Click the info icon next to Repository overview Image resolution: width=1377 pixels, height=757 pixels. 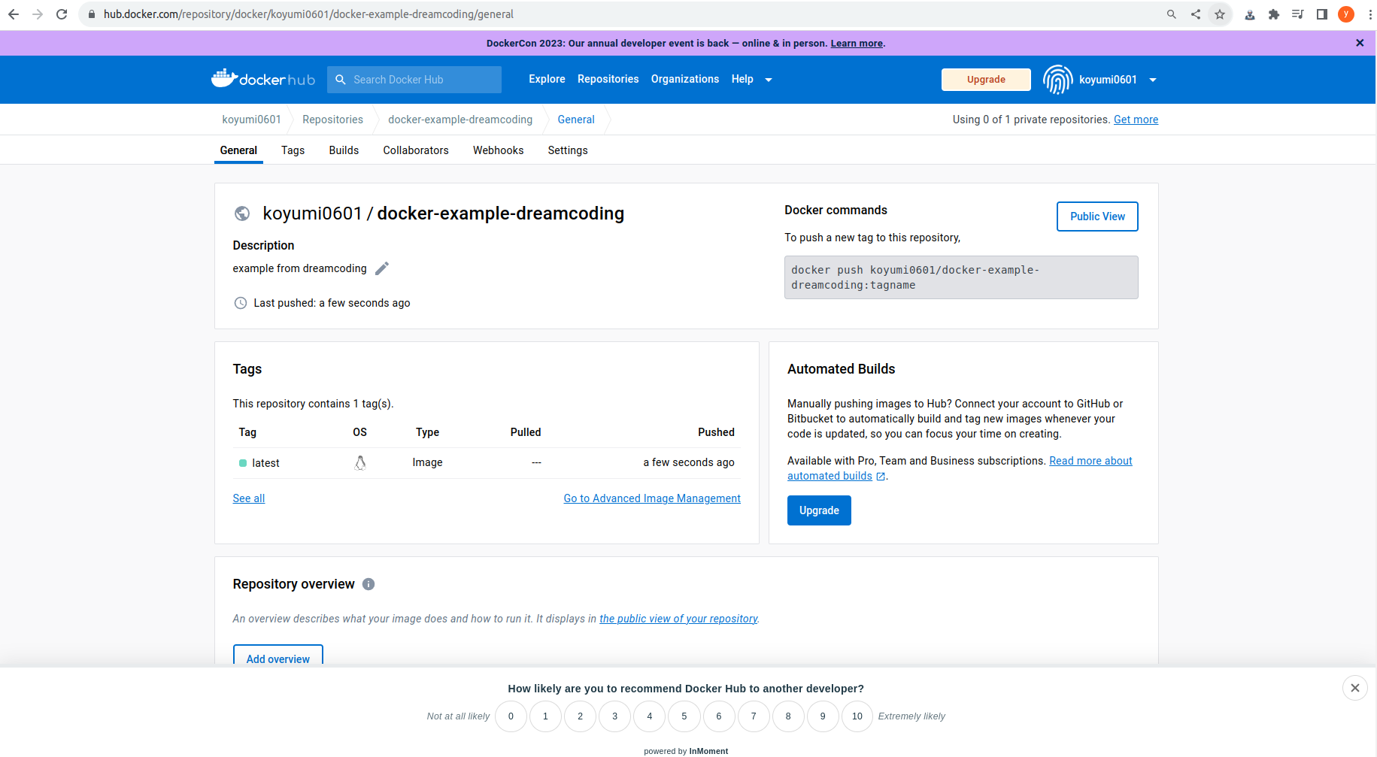tap(369, 584)
